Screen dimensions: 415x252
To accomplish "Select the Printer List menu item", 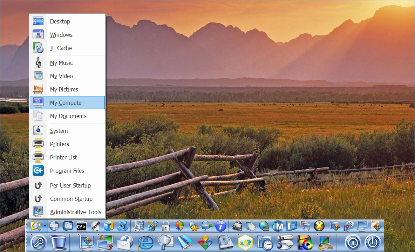I will coord(63,157).
